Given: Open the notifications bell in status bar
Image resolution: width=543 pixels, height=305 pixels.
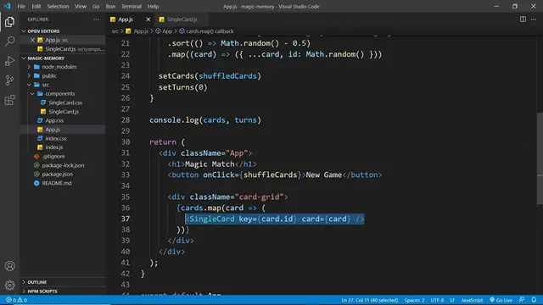Looking at the screenshot, I should (534, 300).
